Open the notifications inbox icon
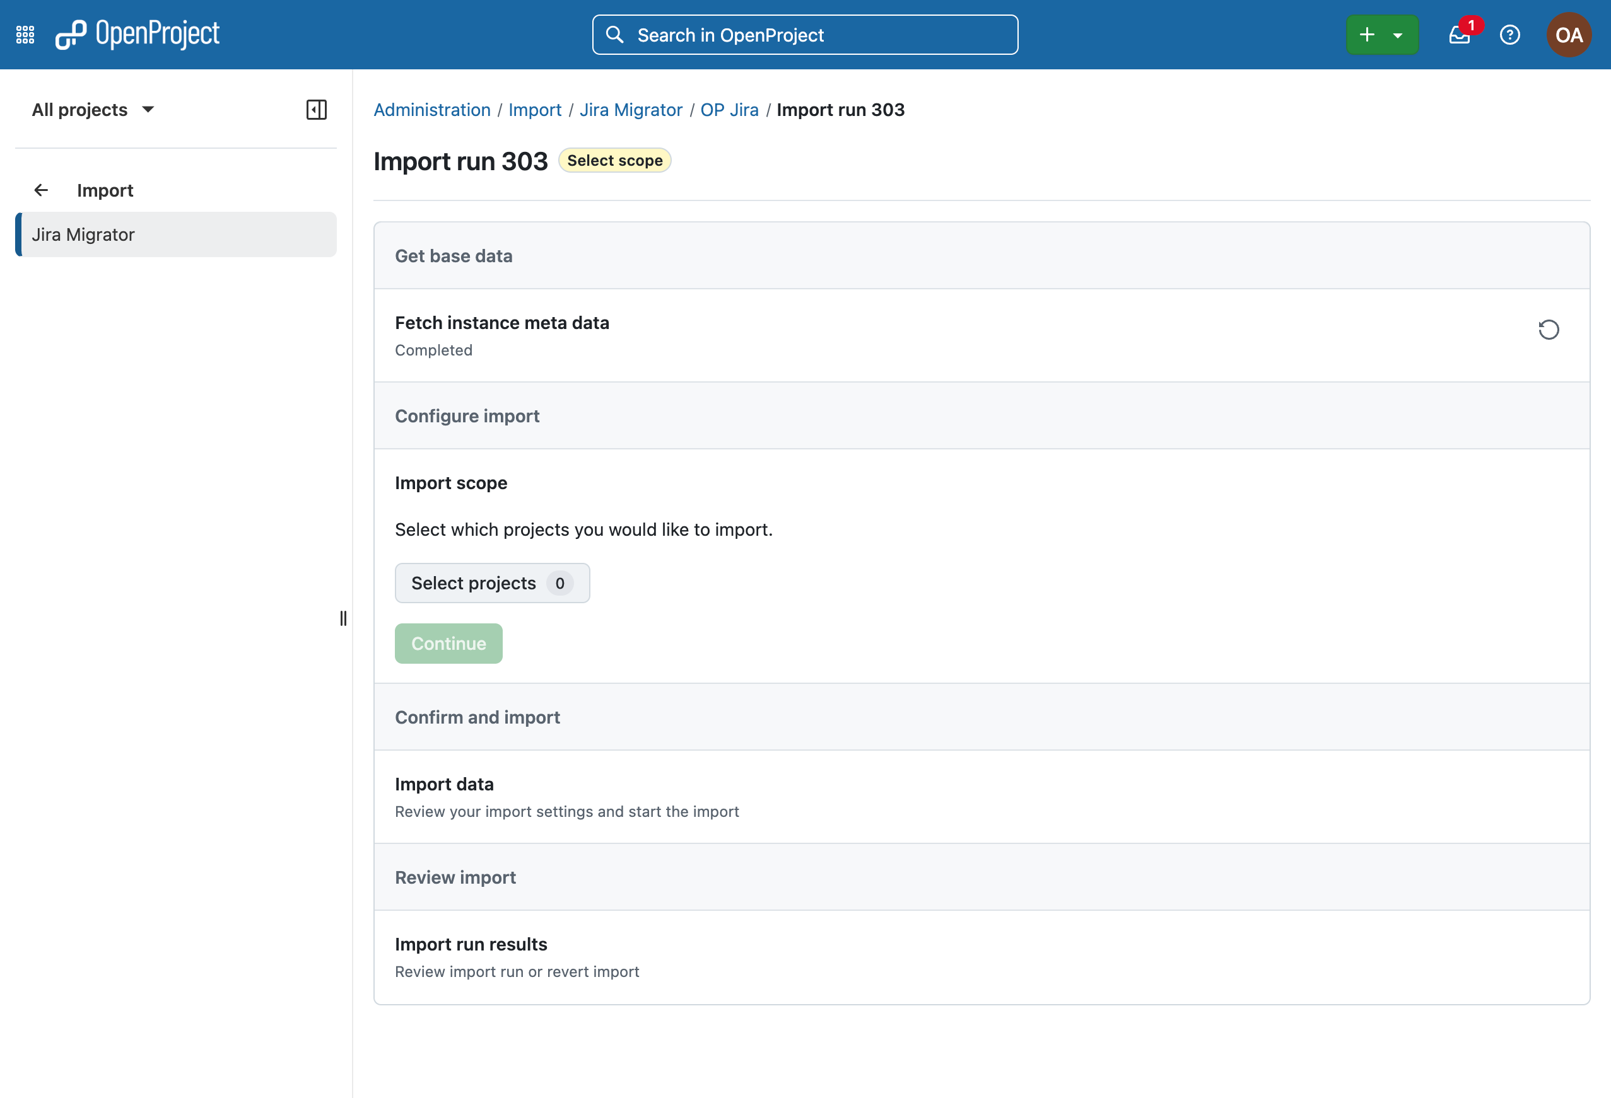Viewport: 1611px width, 1098px height. tap(1460, 35)
